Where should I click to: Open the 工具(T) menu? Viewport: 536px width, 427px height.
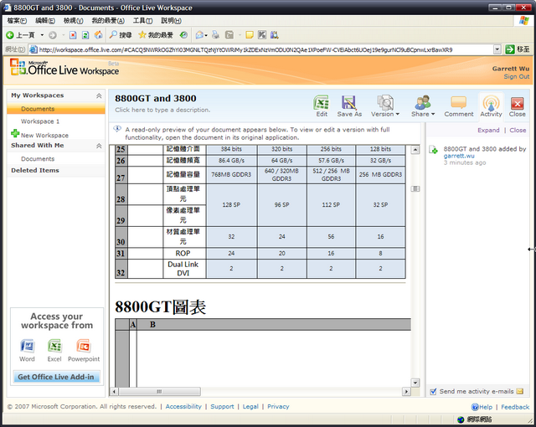click(143, 21)
